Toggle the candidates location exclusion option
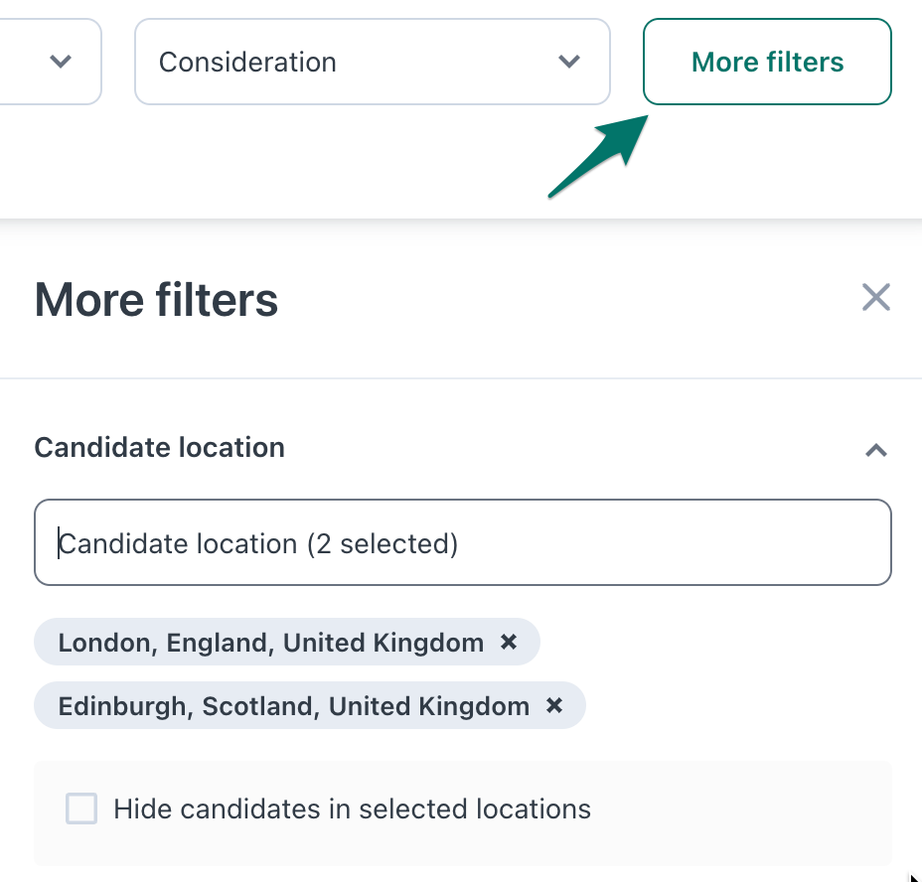 80,808
